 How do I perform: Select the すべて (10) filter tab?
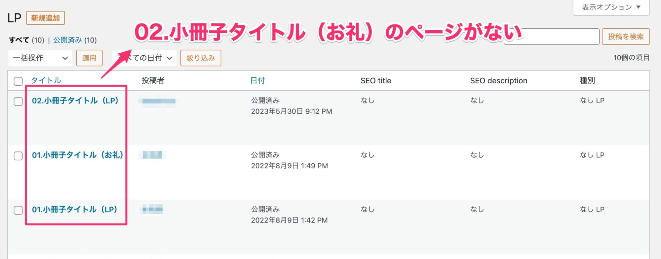pos(26,40)
